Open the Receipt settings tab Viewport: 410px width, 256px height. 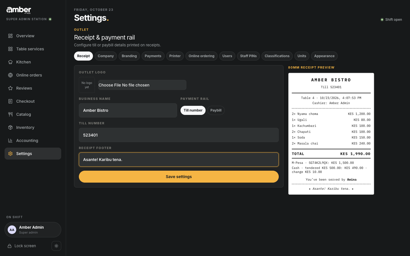point(83,56)
